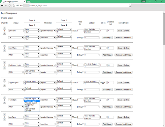Viewport: 165px width, 127px height.
Task: Move the Christmas Lights rule up
Action: click(5, 63)
